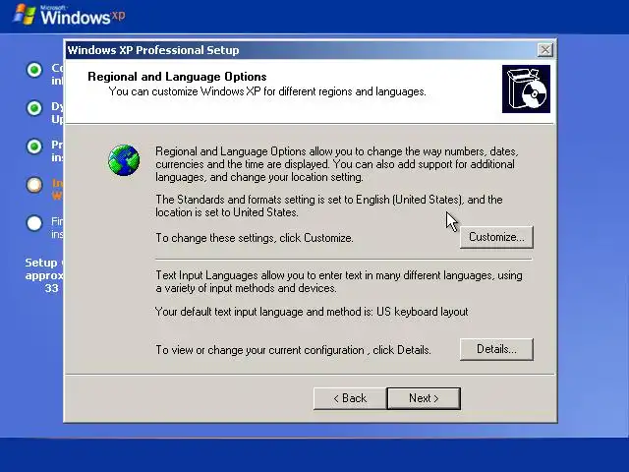Image resolution: width=629 pixels, height=472 pixels.
Task: Go to the next setup step
Action: [424, 398]
